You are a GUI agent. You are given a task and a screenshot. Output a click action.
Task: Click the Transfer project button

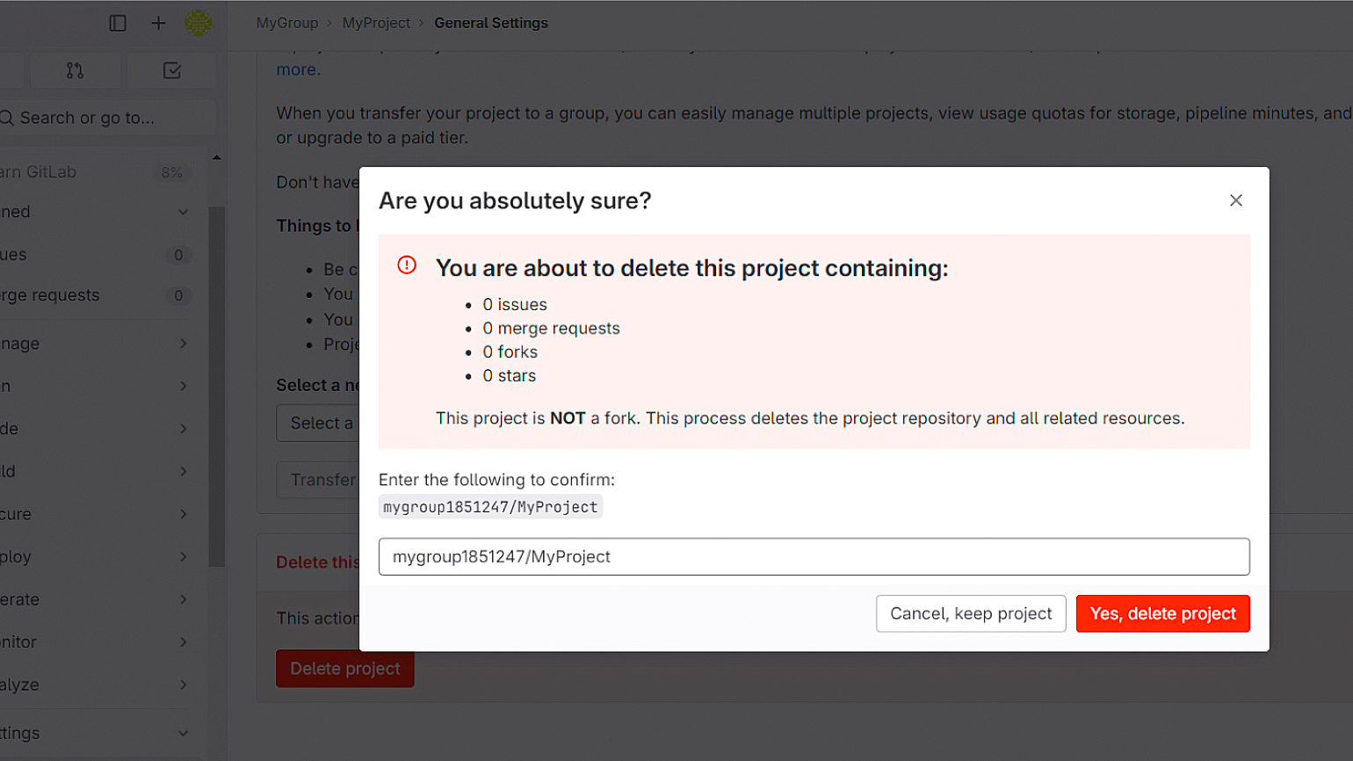(318, 480)
